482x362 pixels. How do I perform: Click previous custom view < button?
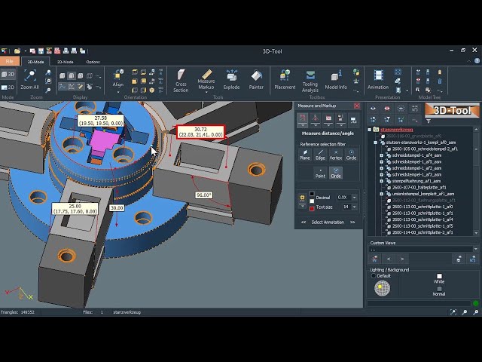(389, 259)
